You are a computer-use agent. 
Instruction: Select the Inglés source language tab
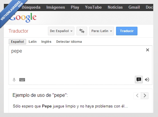46,42
